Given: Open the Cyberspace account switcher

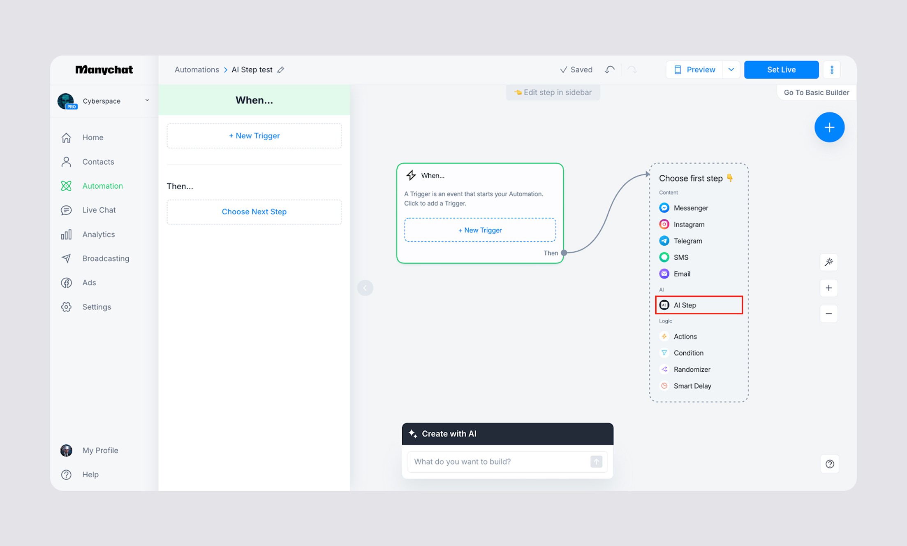Looking at the screenshot, I should (104, 101).
